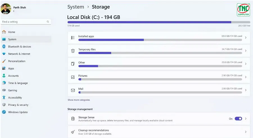Screen dimensions: 253x138
Task: Click the Local Disk C usage bar
Action: click(159, 22)
